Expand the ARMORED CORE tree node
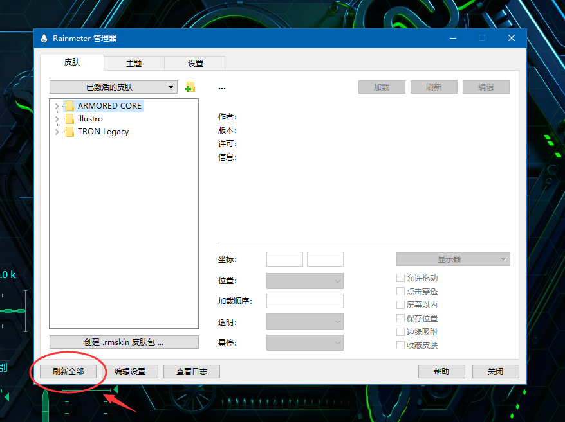 click(x=56, y=106)
